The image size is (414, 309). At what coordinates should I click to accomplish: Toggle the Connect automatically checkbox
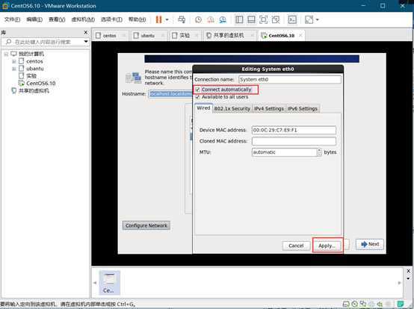click(197, 90)
